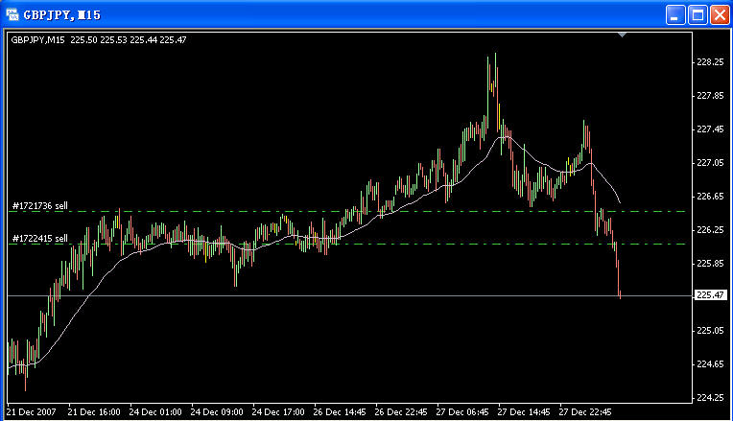Click the 228.25 price scale value
Screen dimensions: 733x421
tap(710, 62)
